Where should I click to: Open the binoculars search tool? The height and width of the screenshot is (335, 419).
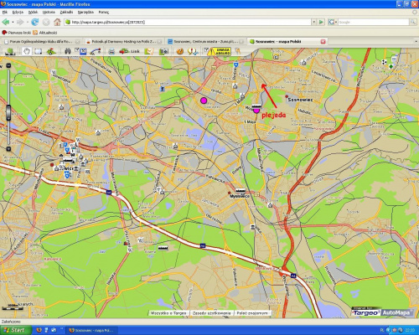click(68, 51)
